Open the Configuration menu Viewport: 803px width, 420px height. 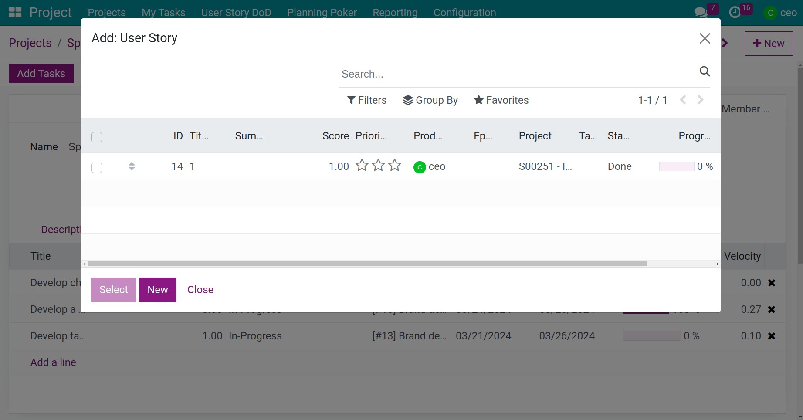pos(465,13)
